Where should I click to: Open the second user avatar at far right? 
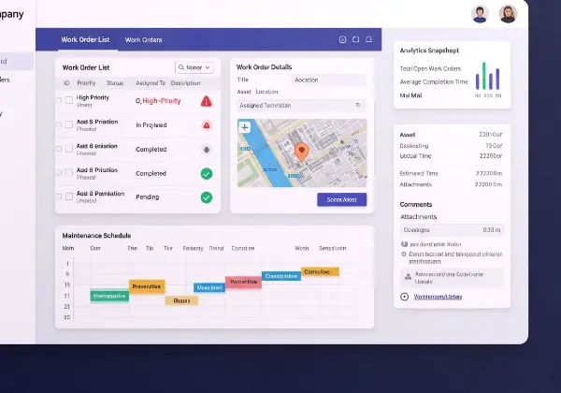click(508, 14)
